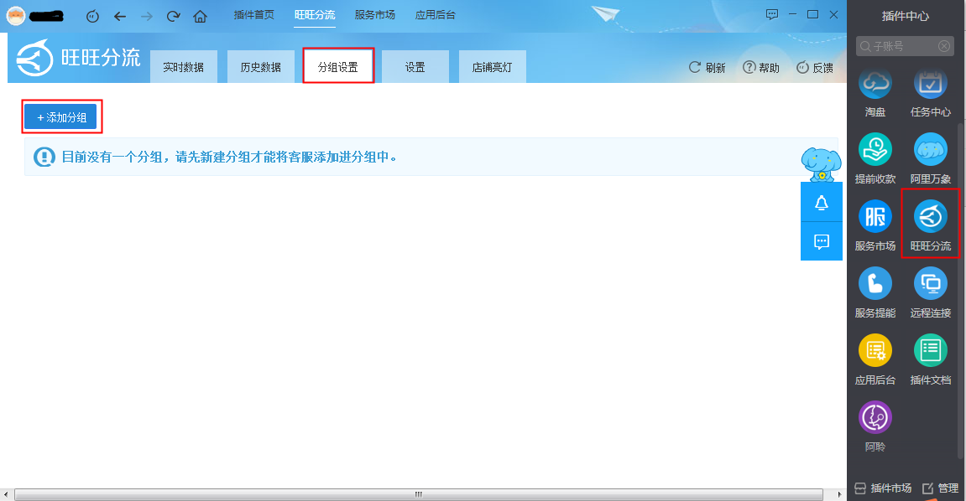The image size is (966, 501).
Task: Open 服务市场 in top menu
Action: 374,15
